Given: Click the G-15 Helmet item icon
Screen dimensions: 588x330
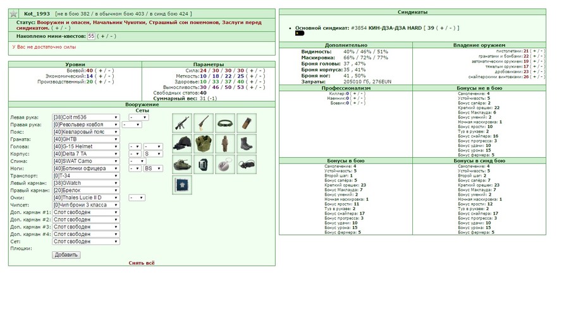Looking at the screenshot, I should [182, 144].
